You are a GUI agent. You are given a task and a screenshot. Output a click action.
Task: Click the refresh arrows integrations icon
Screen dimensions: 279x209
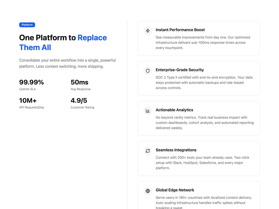point(148,151)
